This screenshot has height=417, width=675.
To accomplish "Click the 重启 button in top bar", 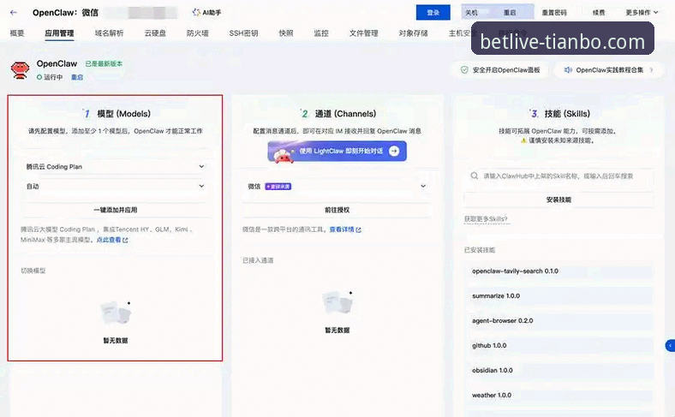I will (x=511, y=13).
